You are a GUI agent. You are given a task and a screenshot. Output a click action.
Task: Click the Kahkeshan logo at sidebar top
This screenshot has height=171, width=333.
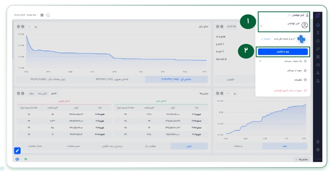pyautogui.click(x=318, y=15)
